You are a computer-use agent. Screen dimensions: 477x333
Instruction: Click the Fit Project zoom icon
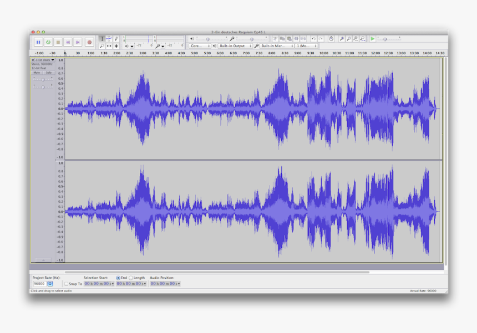pyautogui.click(x=363, y=39)
